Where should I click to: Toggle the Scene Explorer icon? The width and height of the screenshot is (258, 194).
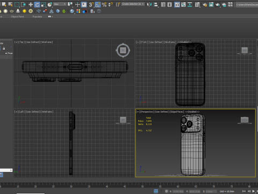pyautogui.click(x=163, y=4)
